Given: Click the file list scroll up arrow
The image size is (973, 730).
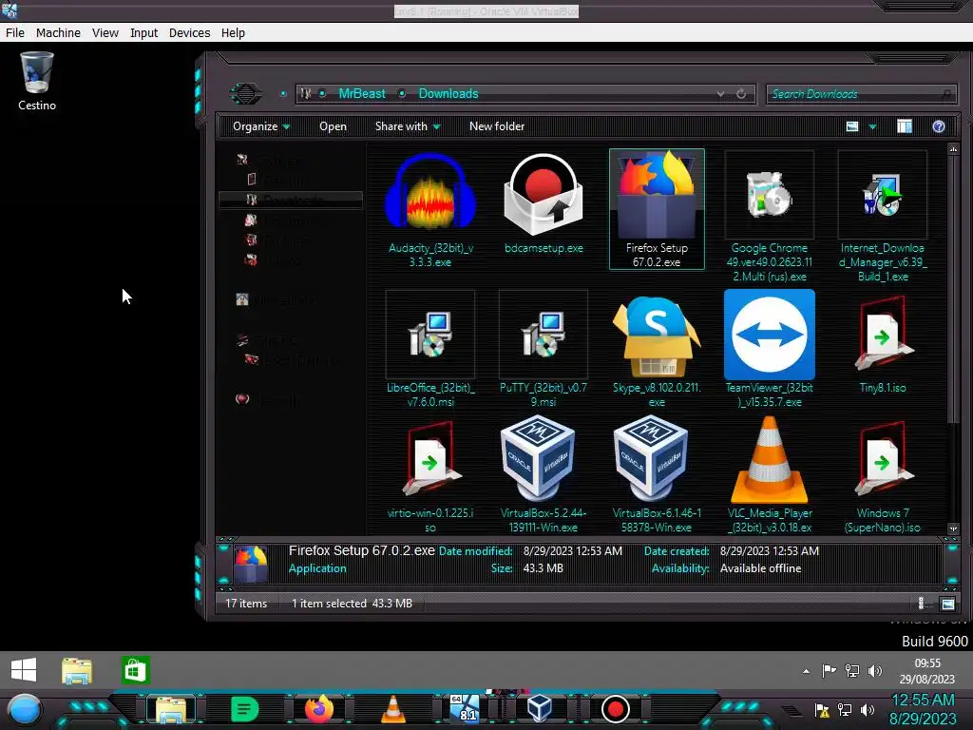Looking at the screenshot, I should point(953,149).
